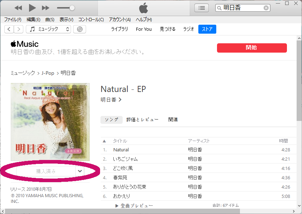Viewport: 302px width, 214px height.
Task: Clear the search field text
Action: point(266,8)
